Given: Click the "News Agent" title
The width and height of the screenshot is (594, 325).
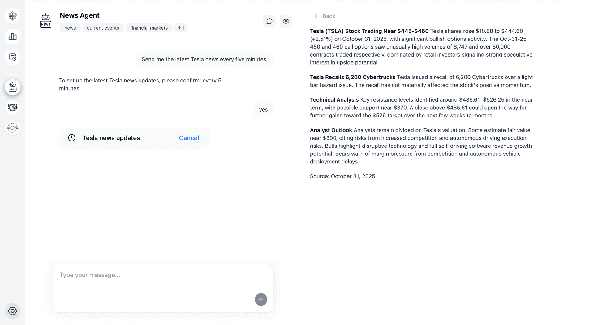Looking at the screenshot, I should (x=80, y=15).
